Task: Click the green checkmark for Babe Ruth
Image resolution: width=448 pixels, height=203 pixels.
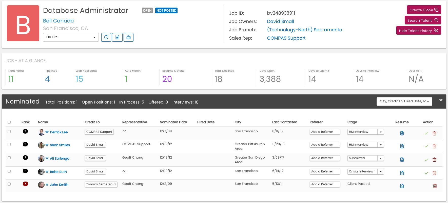Action: pyautogui.click(x=426, y=173)
